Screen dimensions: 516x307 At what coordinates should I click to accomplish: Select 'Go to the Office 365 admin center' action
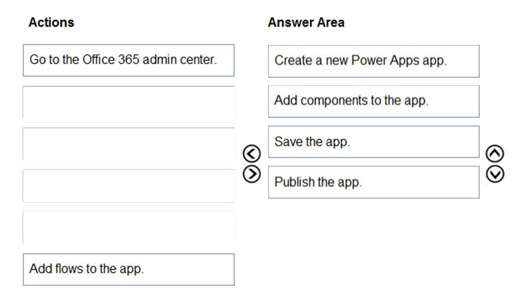[x=129, y=60]
